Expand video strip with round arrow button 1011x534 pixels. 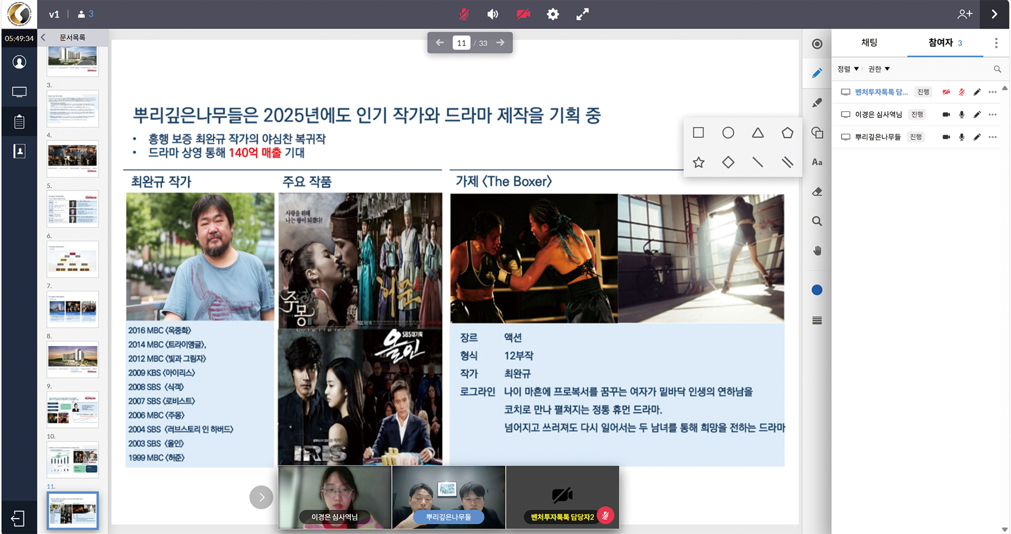[261, 497]
